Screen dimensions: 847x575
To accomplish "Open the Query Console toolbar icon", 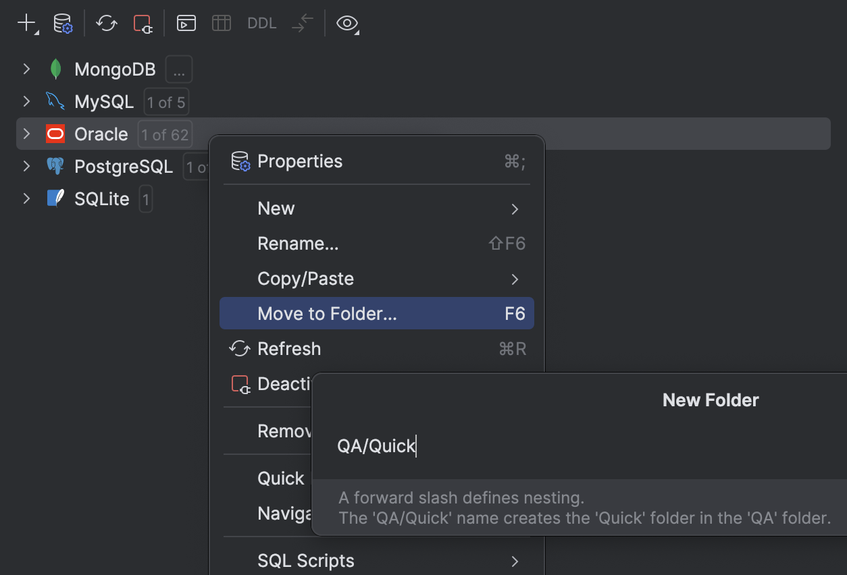I will pyautogui.click(x=186, y=22).
